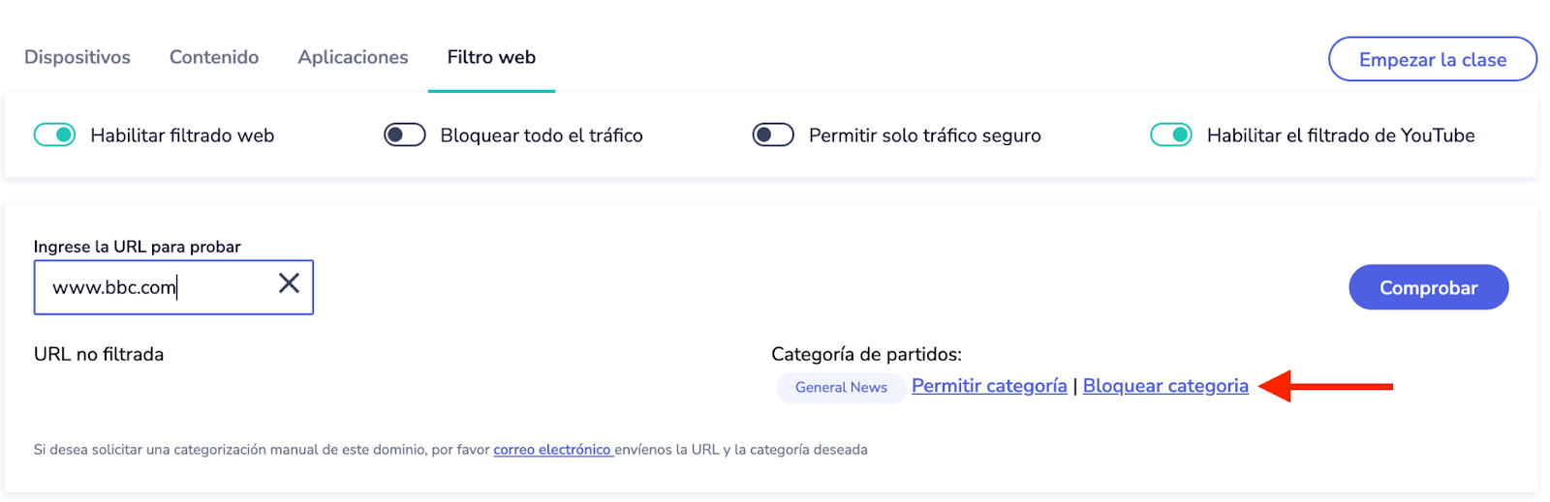Click the Comprobar button

click(1428, 287)
